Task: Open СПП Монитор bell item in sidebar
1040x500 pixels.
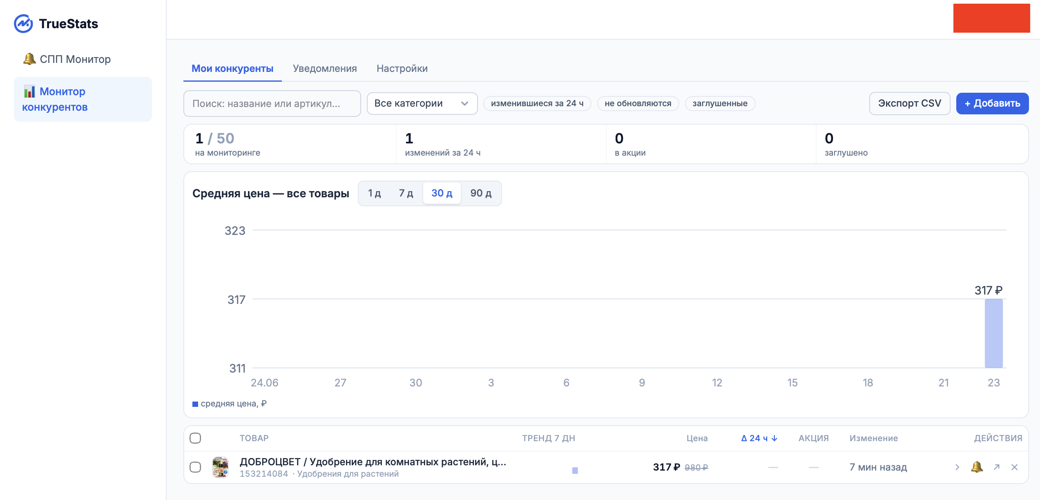Action: (x=67, y=59)
